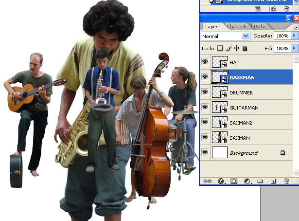Open the Normal blend mode dropdown
The height and width of the screenshot is (221, 299).
coord(226,36)
